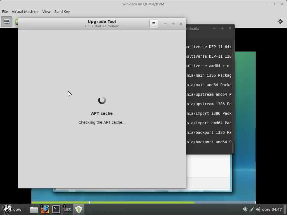Close the terminal Downloads window
The width and height of the screenshot is (287, 215).
click(x=230, y=28)
